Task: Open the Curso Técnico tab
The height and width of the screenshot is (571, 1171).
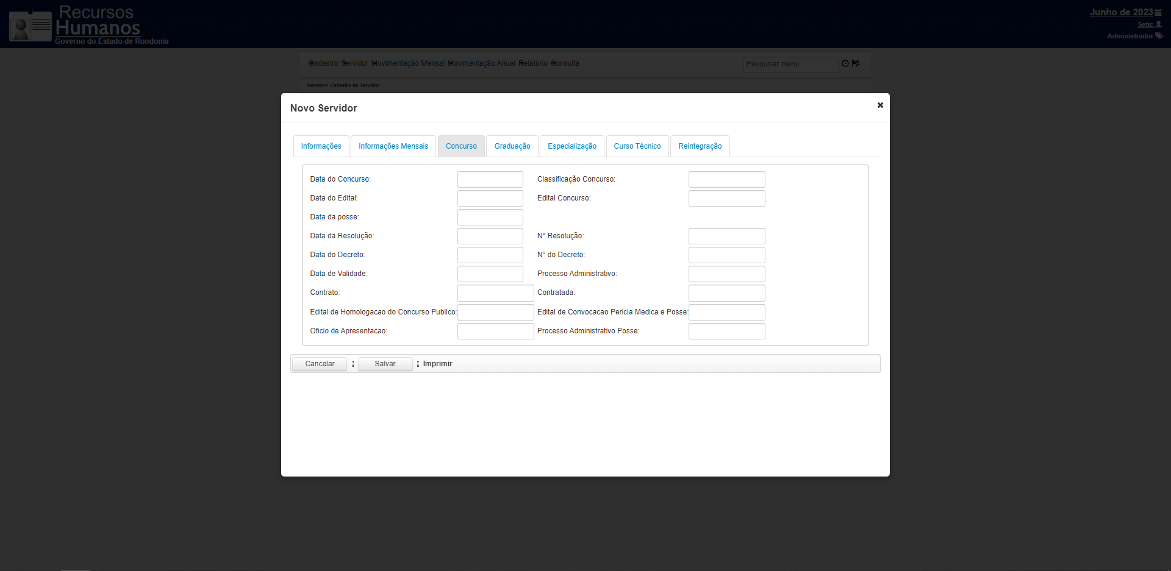Action: pos(637,146)
